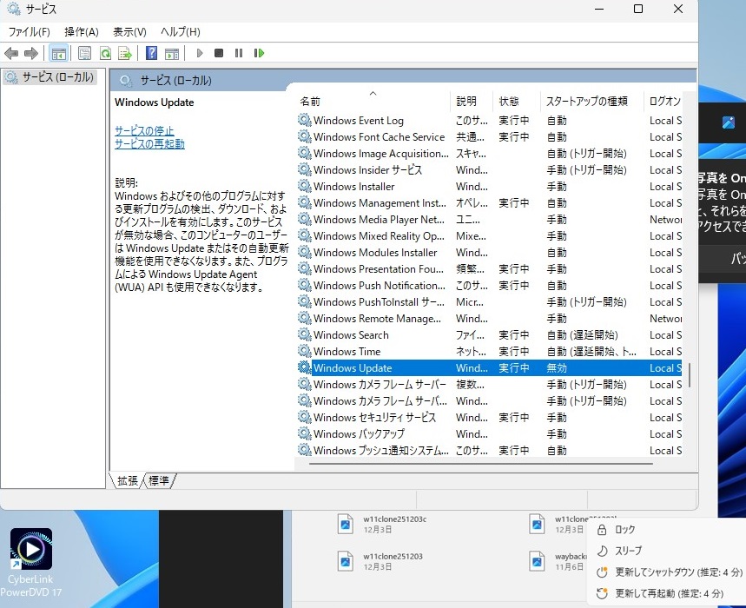Sort services by the 名前 column header
Viewport: 746px width, 608px height.
pos(310,102)
